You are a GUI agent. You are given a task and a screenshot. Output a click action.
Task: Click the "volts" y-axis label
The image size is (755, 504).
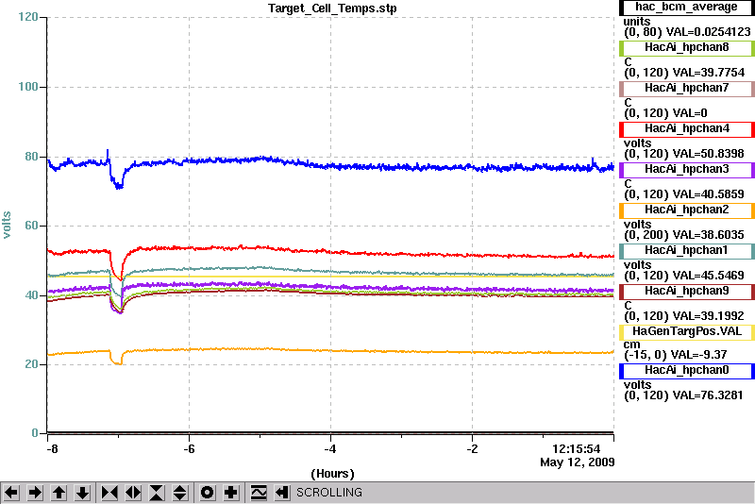[x=7, y=225]
